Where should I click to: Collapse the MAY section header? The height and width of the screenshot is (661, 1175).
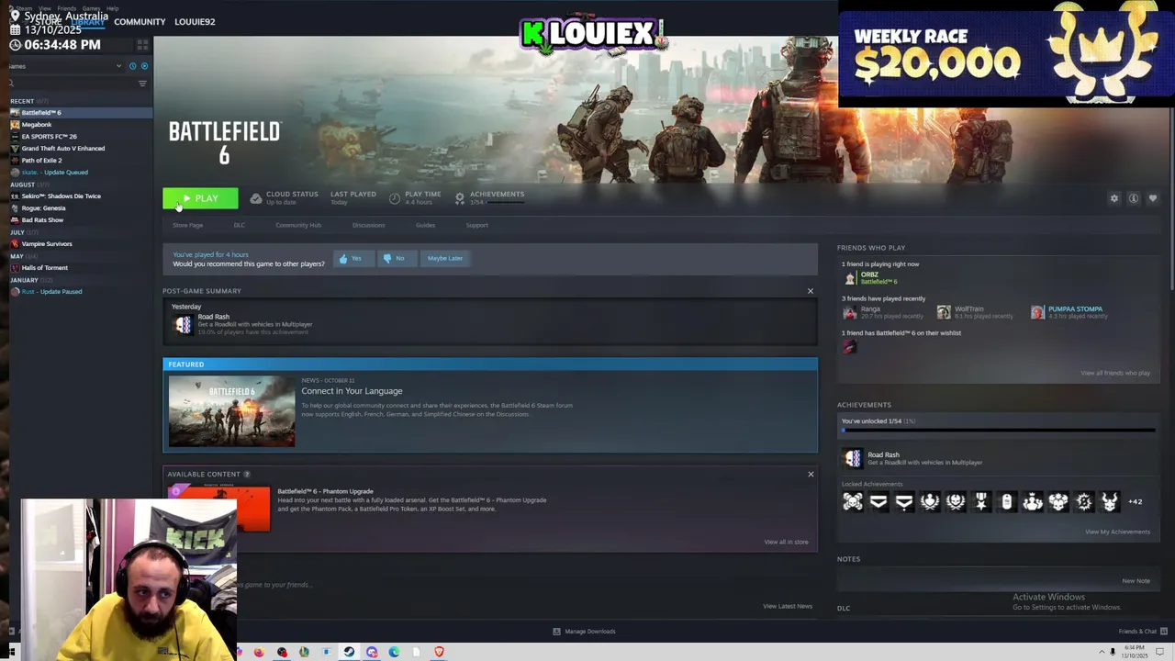pos(17,256)
